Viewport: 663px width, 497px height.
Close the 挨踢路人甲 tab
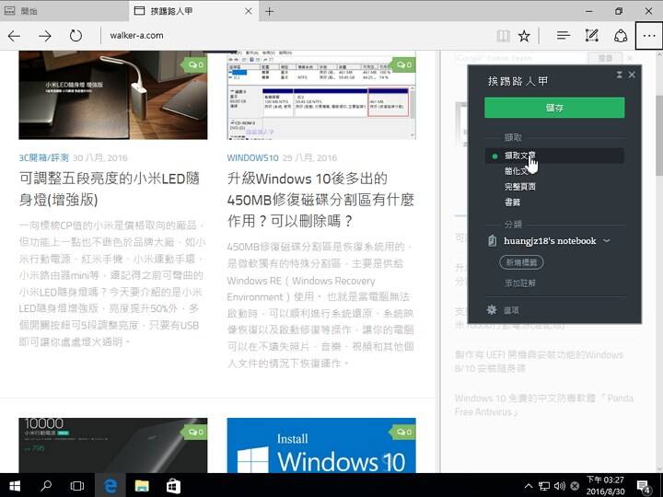pos(249,11)
